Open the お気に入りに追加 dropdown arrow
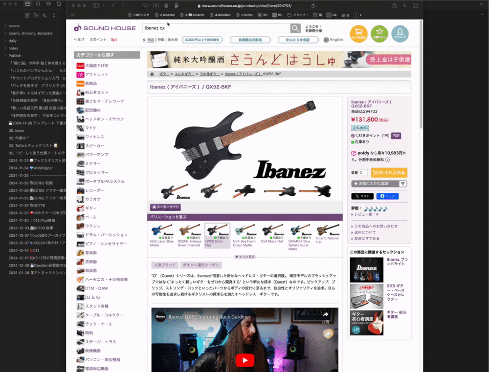Image resolution: width=489 pixels, height=372 pixels. click(x=402, y=184)
